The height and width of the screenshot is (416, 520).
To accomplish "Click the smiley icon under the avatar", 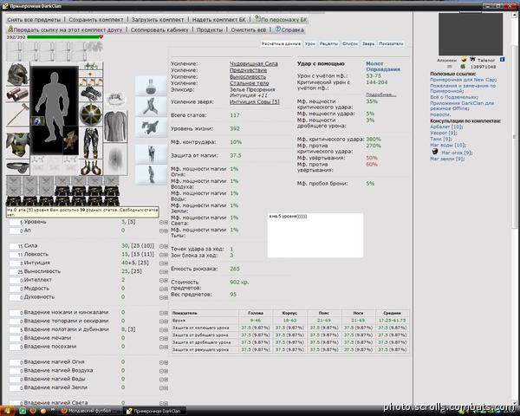I will point(464,60).
